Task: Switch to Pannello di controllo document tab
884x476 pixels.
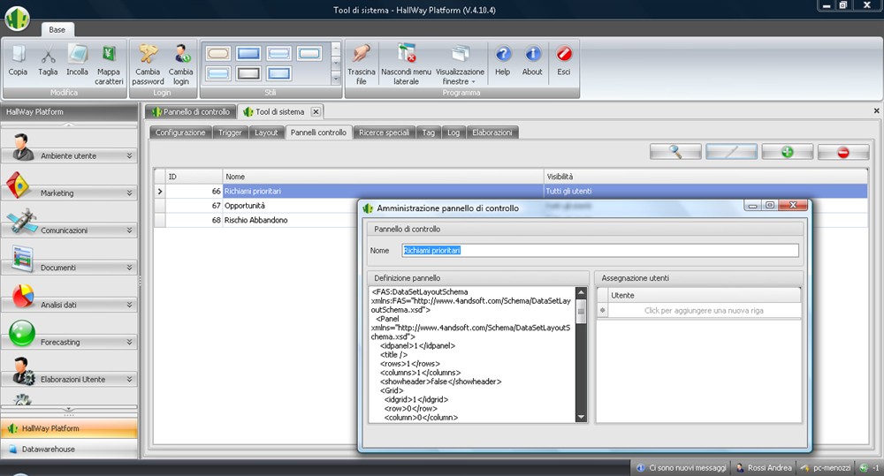Action: tap(191, 111)
